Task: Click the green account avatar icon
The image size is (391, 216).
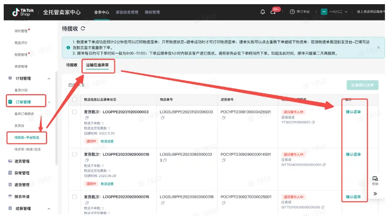Action: pyautogui.click(x=324, y=12)
